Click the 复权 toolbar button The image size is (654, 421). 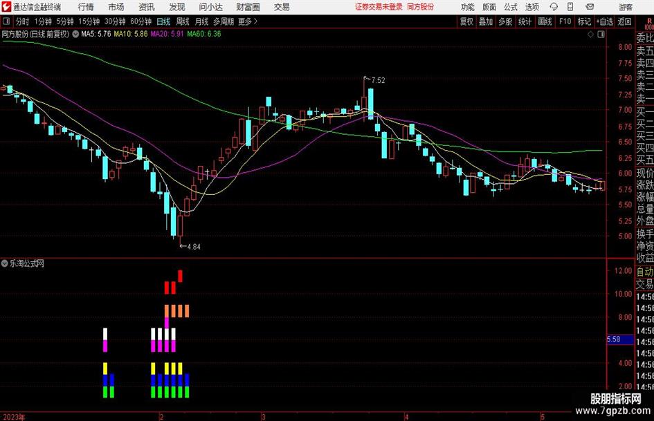(x=466, y=21)
